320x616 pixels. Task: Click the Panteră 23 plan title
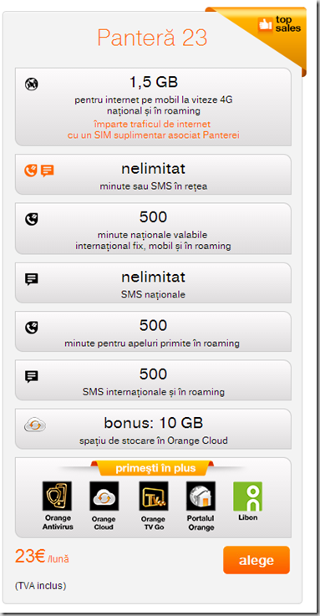tap(152, 38)
